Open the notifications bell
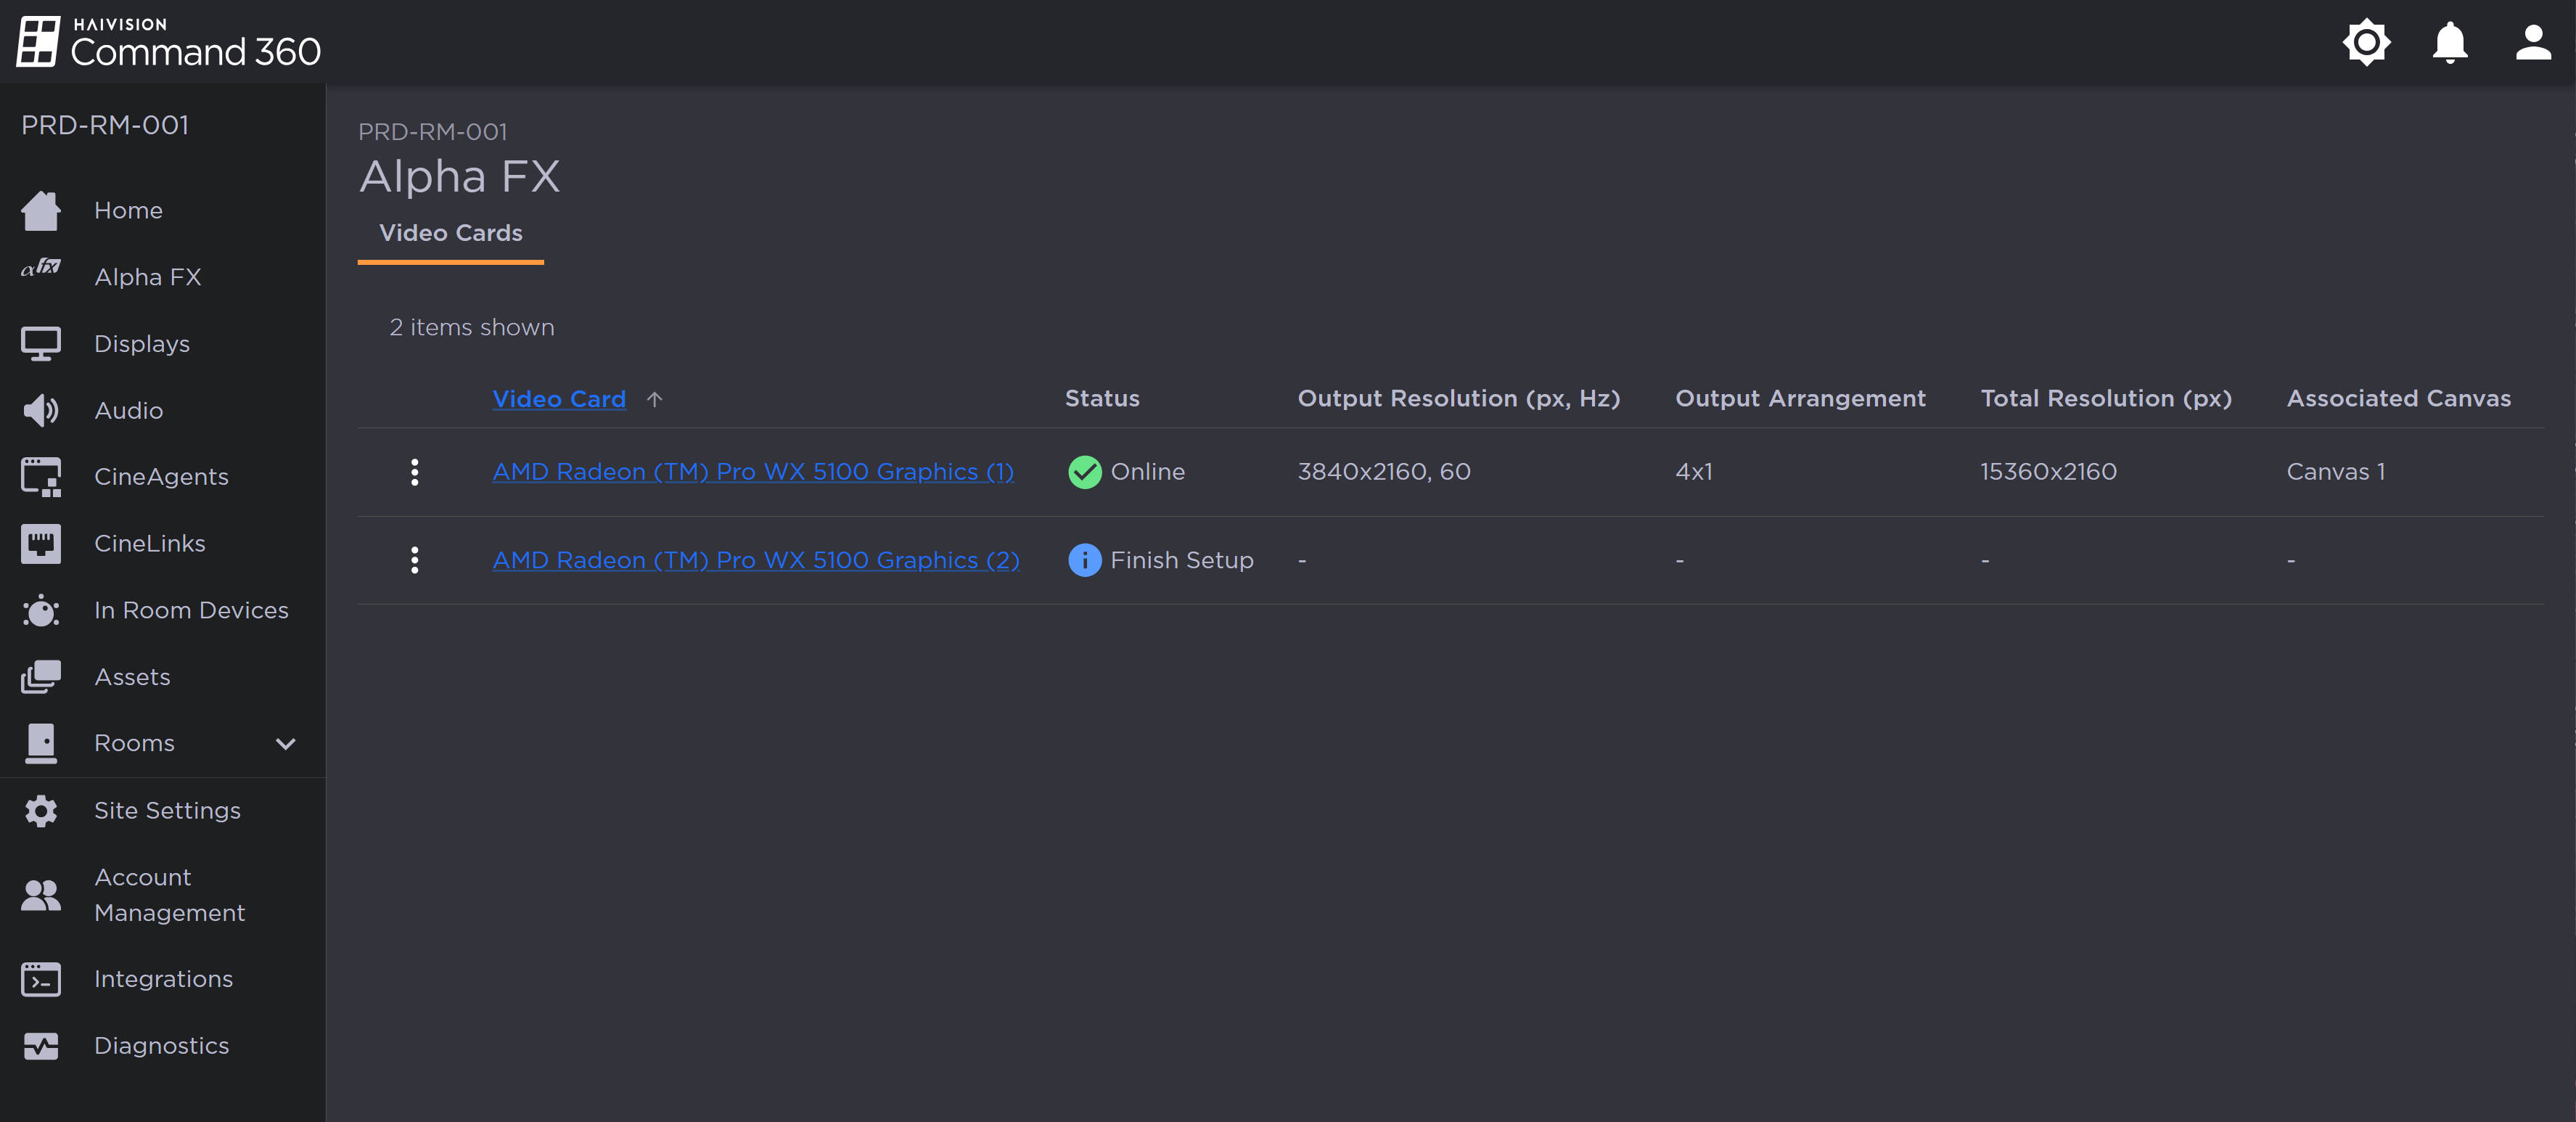The width and height of the screenshot is (2576, 1122). [2449, 42]
